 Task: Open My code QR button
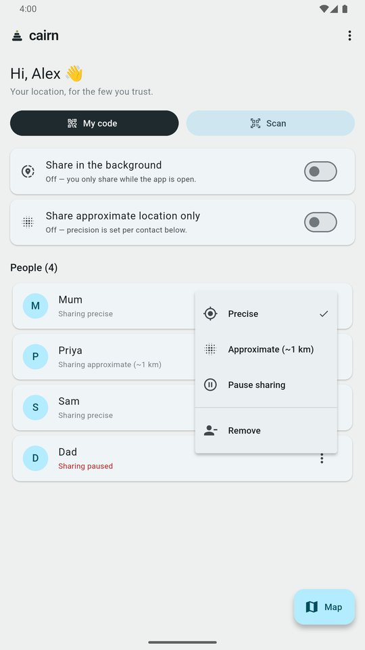coord(95,123)
